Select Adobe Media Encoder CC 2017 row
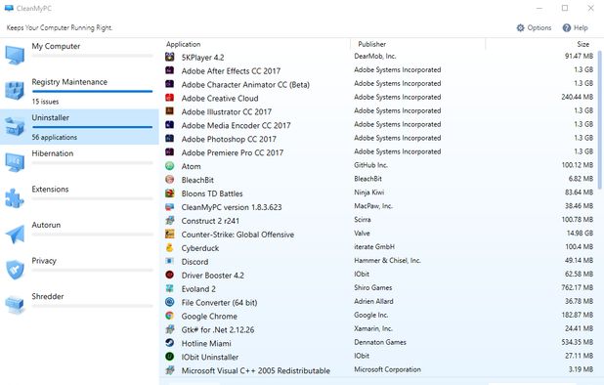The width and height of the screenshot is (604, 385). tap(379, 125)
